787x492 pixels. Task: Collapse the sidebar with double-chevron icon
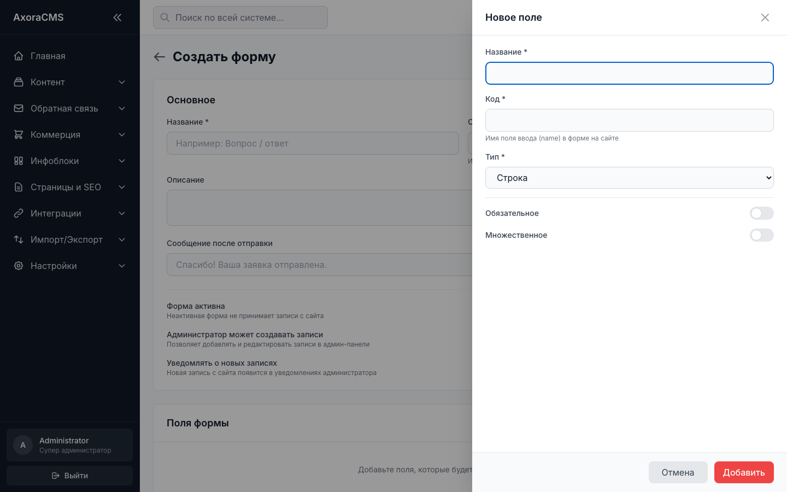coord(117,17)
